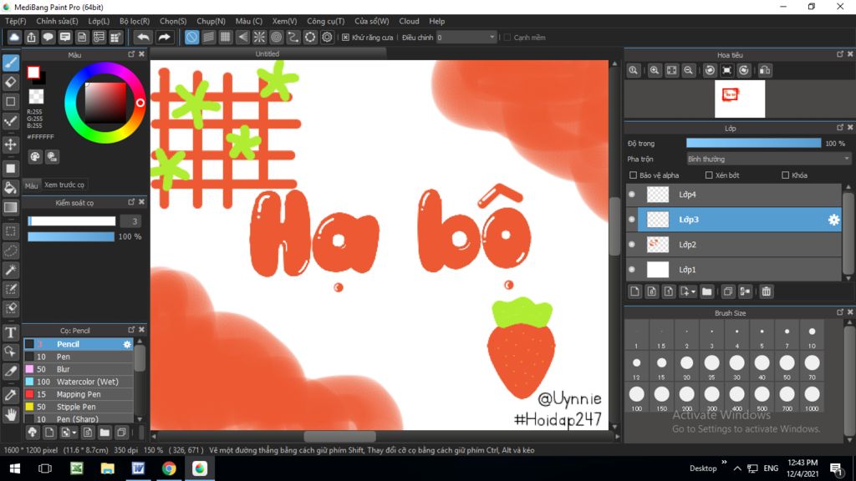Screen dimensions: 856x481
Task: Open the Lớp(L) menu
Action: [x=99, y=21]
